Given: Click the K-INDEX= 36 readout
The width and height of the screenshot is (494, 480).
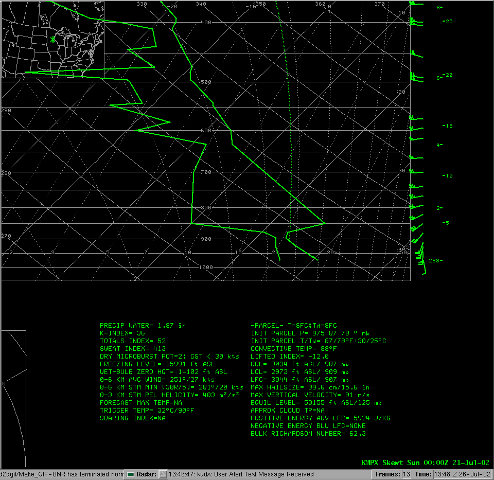Looking at the screenshot, I should 122,333.
